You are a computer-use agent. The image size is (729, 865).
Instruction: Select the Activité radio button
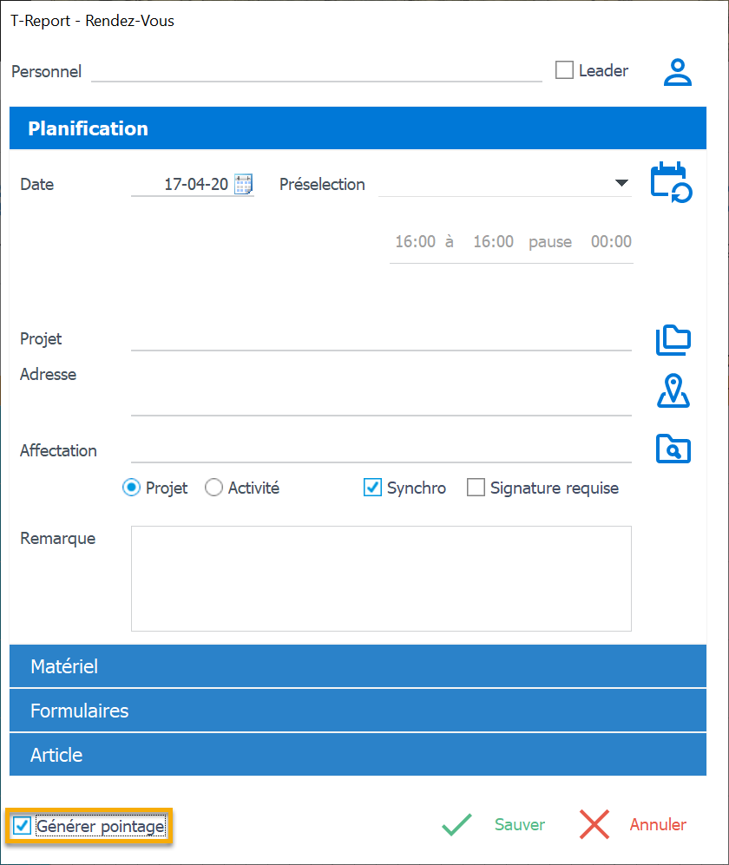point(213,488)
